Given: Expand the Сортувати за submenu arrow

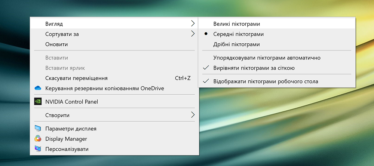Looking at the screenshot, I should (x=193, y=34).
